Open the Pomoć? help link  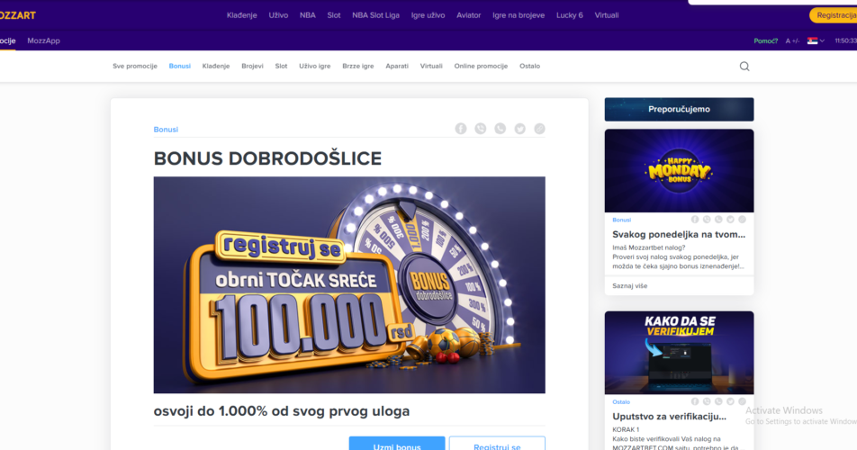point(766,41)
